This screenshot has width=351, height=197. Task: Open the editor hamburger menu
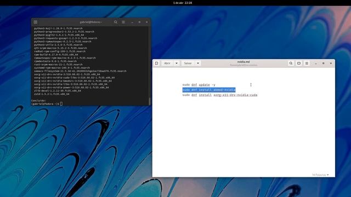coord(307,63)
